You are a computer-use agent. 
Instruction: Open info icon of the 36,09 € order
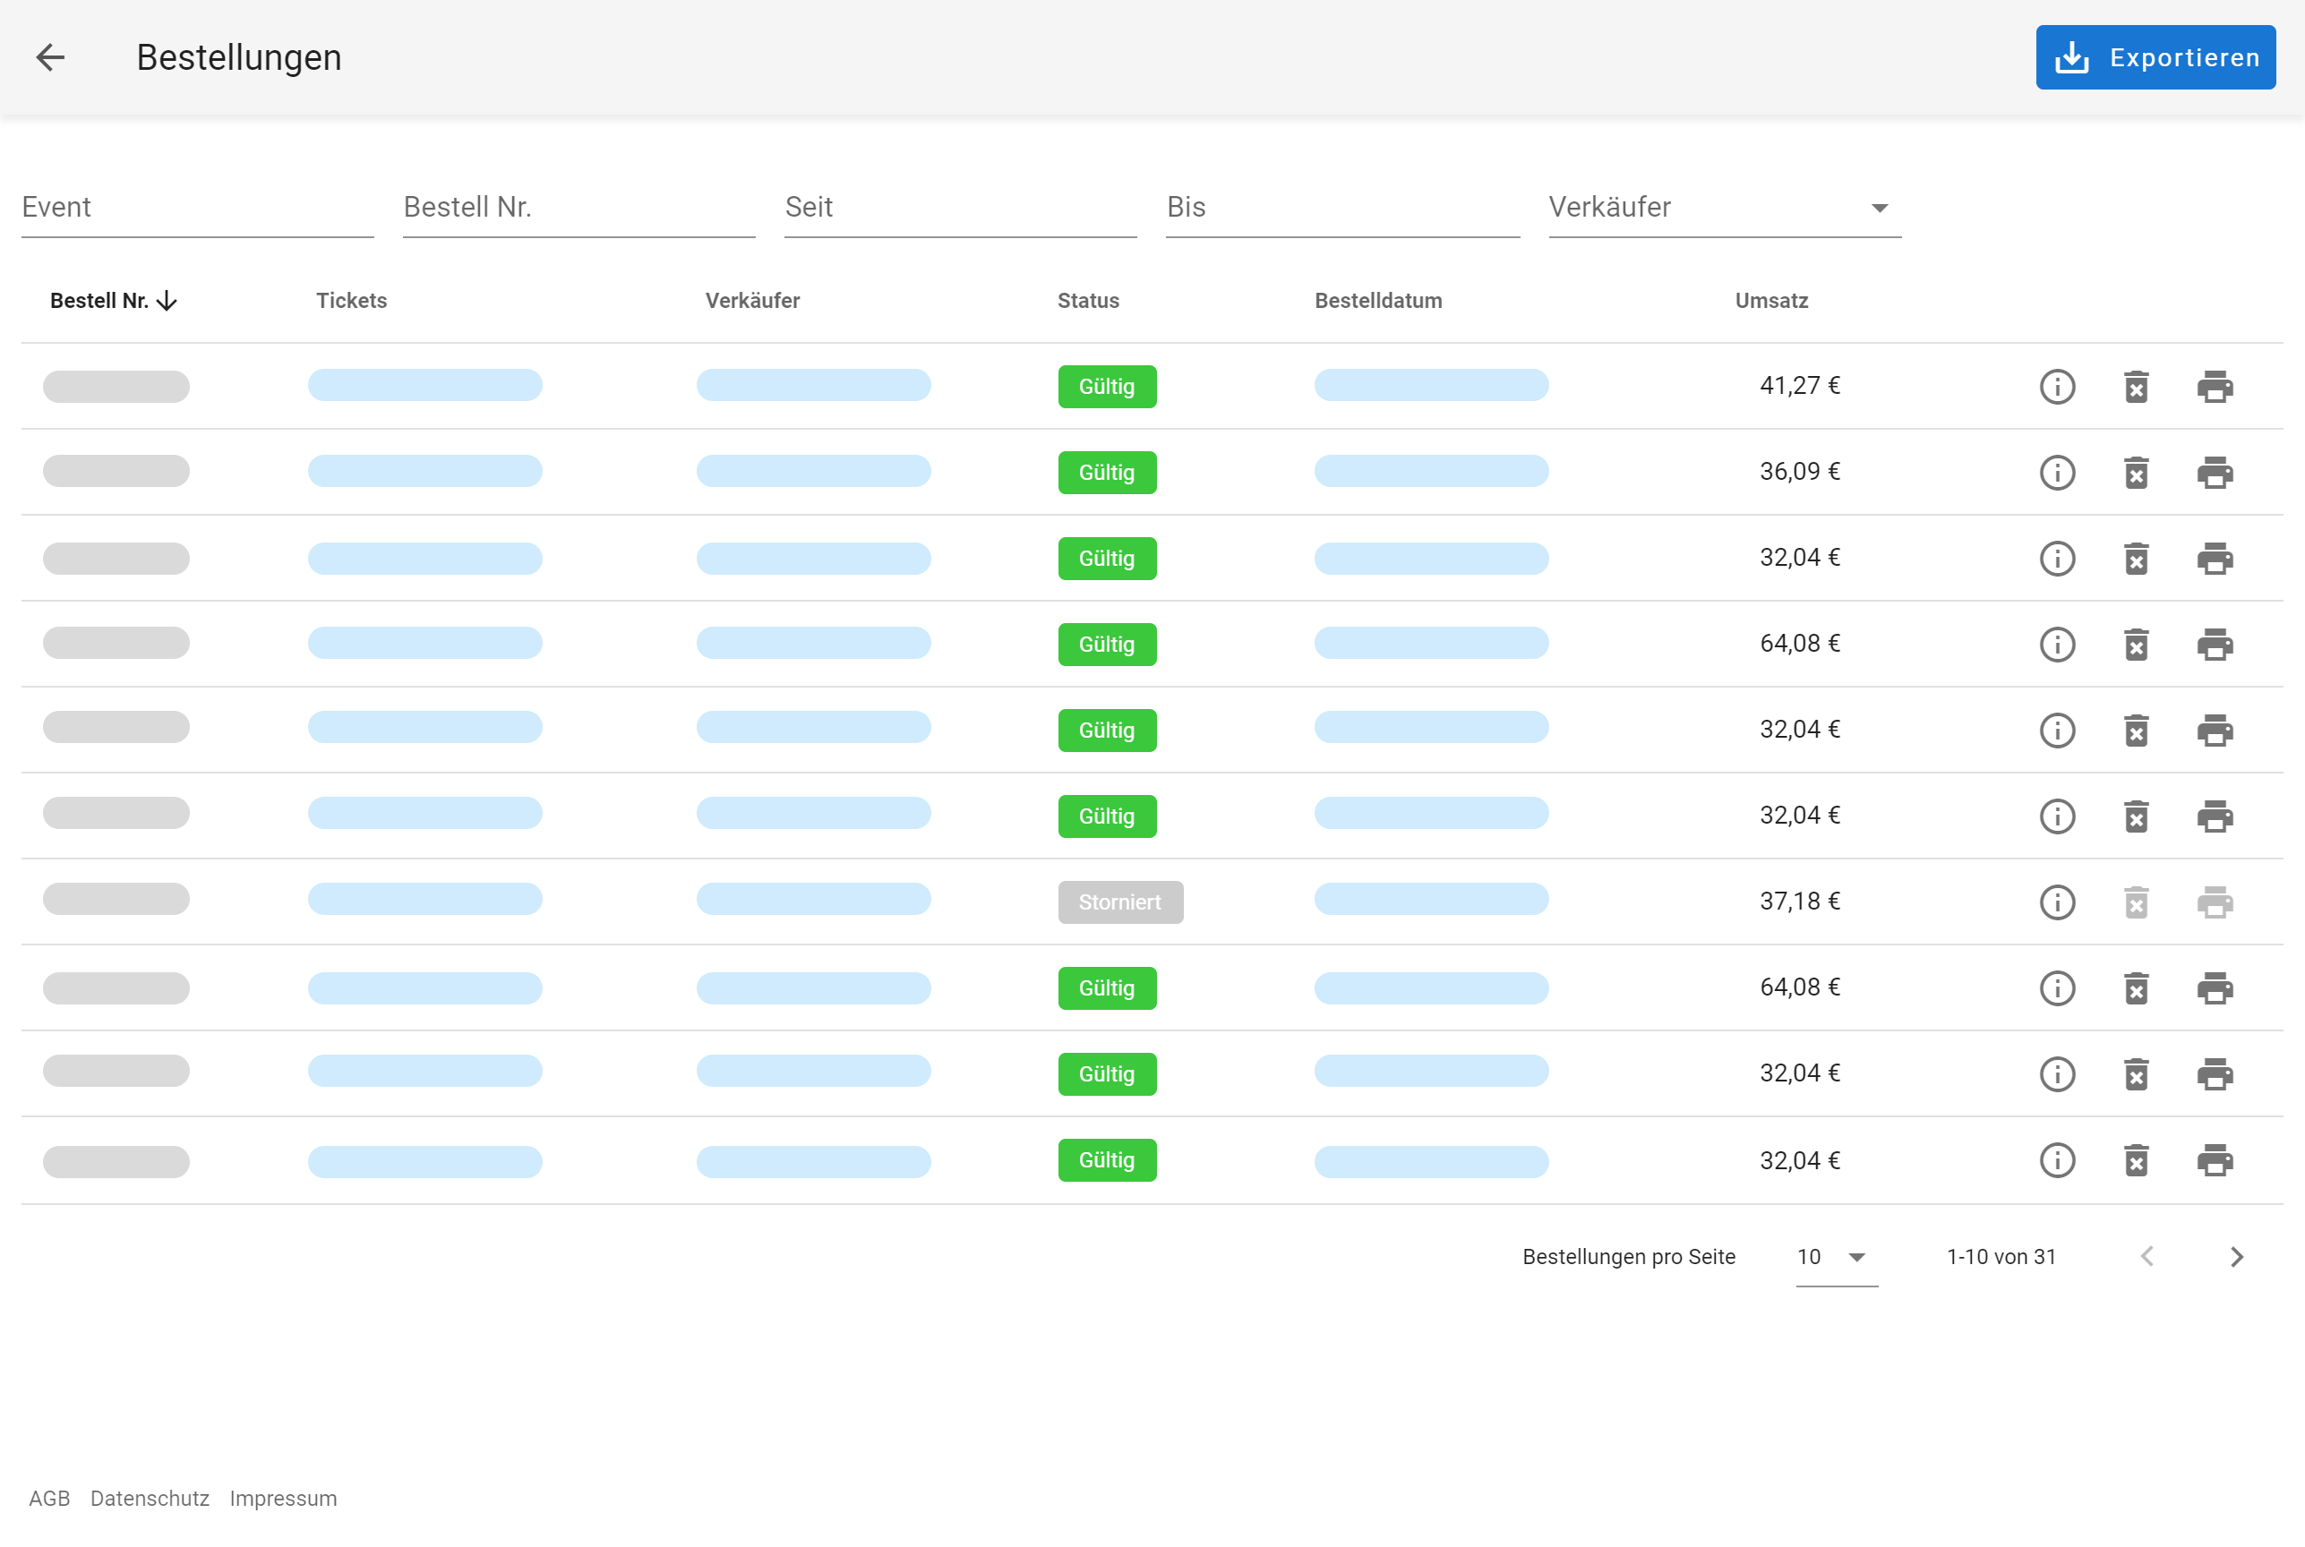(2056, 473)
